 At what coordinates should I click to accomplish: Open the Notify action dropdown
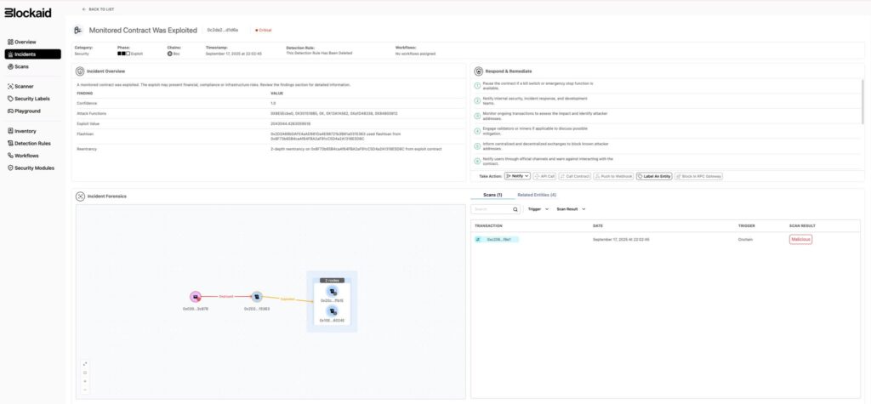(517, 176)
